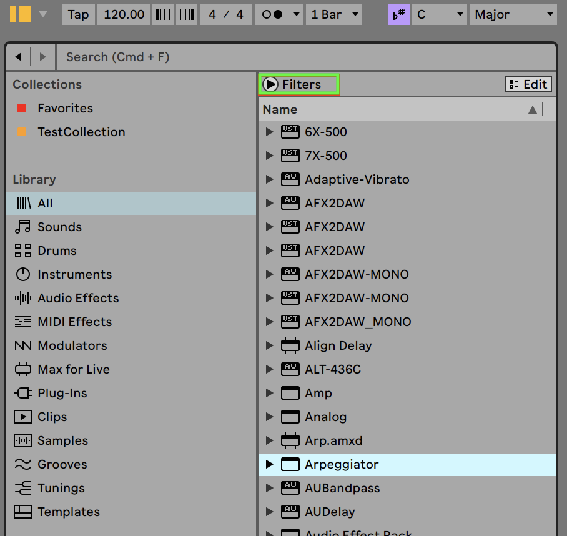Click the device icon next to Amp
This screenshot has width=567, height=536.
[290, 393]
